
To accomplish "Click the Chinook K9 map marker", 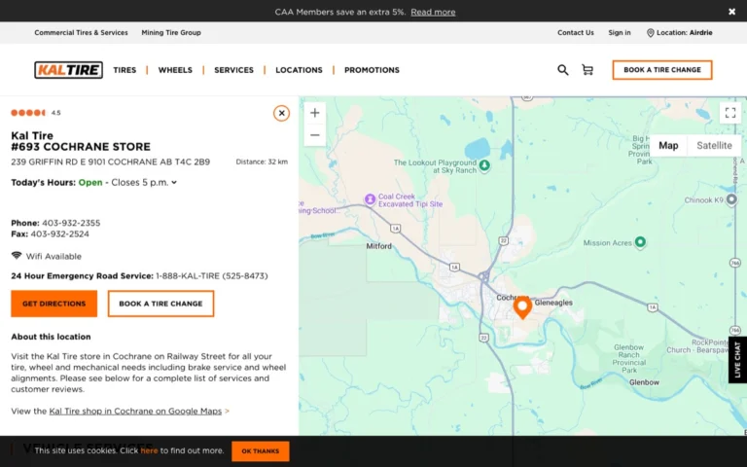I will (x=731, y=199).
